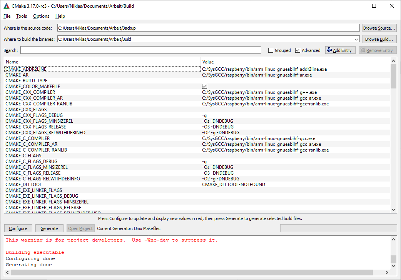Click the output log horizontal scrollbar thumb
The height and width of the screenshot is (280, 401).
[192, 273]
